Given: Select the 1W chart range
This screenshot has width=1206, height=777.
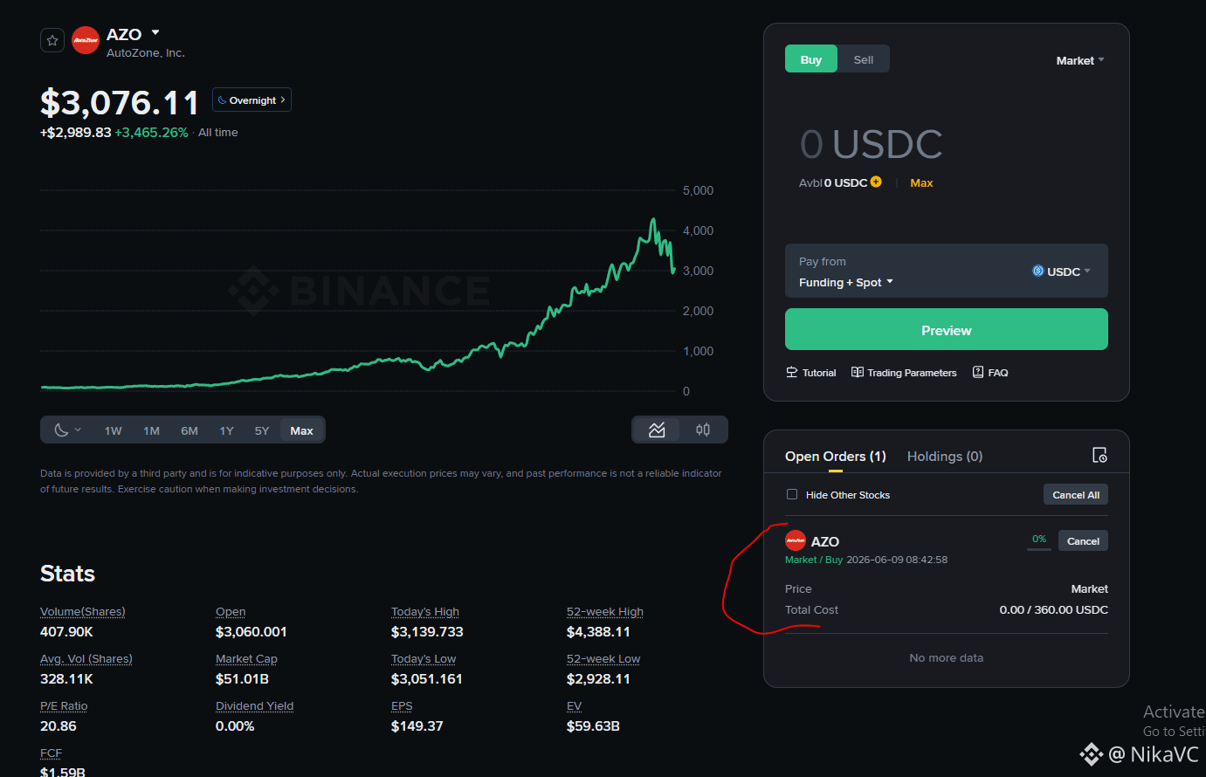Looking at the screenshot, I should click(114, 430).
